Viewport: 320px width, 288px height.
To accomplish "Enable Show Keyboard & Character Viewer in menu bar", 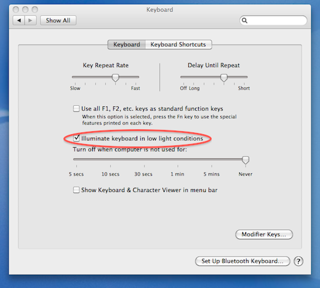I will coord(76,190).
